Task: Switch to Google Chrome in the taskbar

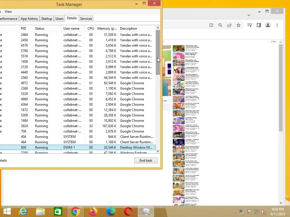Action: tap(75, 211)
